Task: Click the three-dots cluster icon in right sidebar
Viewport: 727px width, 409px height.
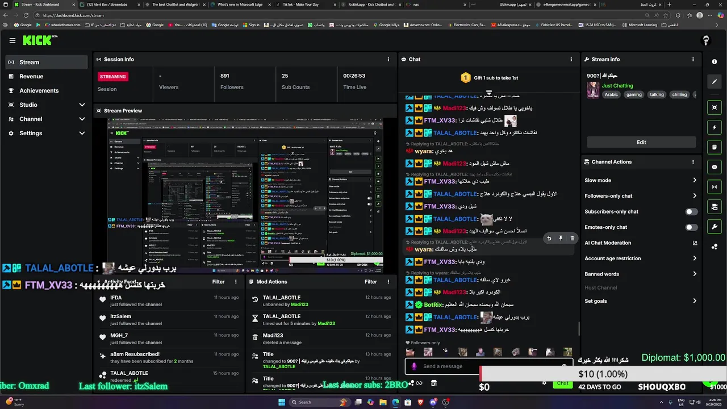Action: (x=715, y=247)
